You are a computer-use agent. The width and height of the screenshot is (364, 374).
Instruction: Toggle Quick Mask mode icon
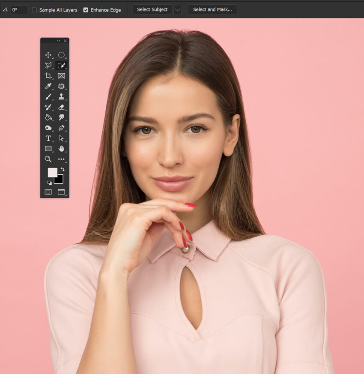point(48,192)
